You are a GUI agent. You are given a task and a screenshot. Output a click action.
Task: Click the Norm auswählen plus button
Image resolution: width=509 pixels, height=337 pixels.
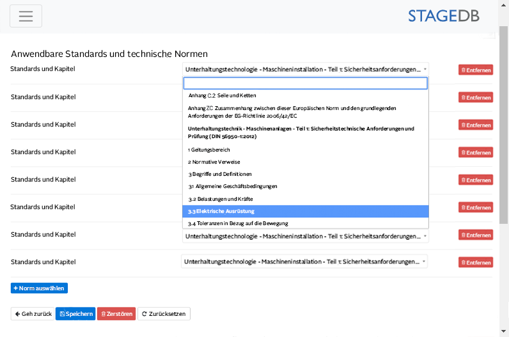[x=39, y=288]
